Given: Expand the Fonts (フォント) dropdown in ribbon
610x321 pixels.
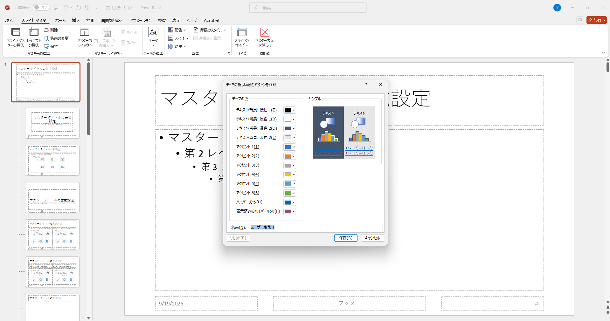Looking at the screenshot, I should pos(179,38).
